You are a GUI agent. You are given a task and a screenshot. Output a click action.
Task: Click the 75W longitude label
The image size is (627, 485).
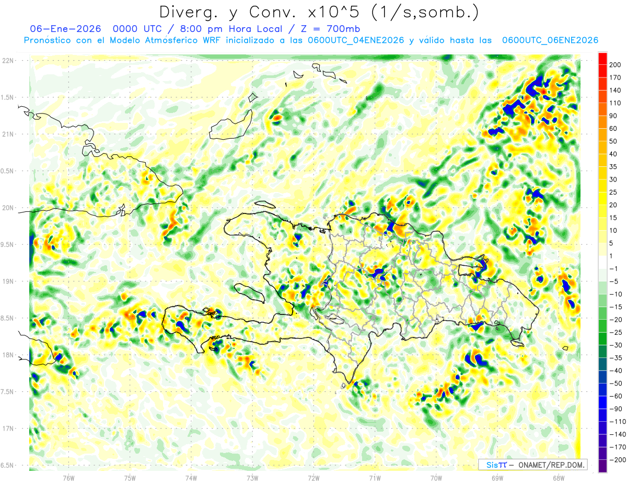point(130,478)
